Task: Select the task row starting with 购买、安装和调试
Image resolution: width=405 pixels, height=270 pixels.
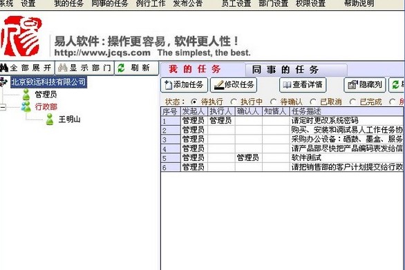Action: coord(282,130)
